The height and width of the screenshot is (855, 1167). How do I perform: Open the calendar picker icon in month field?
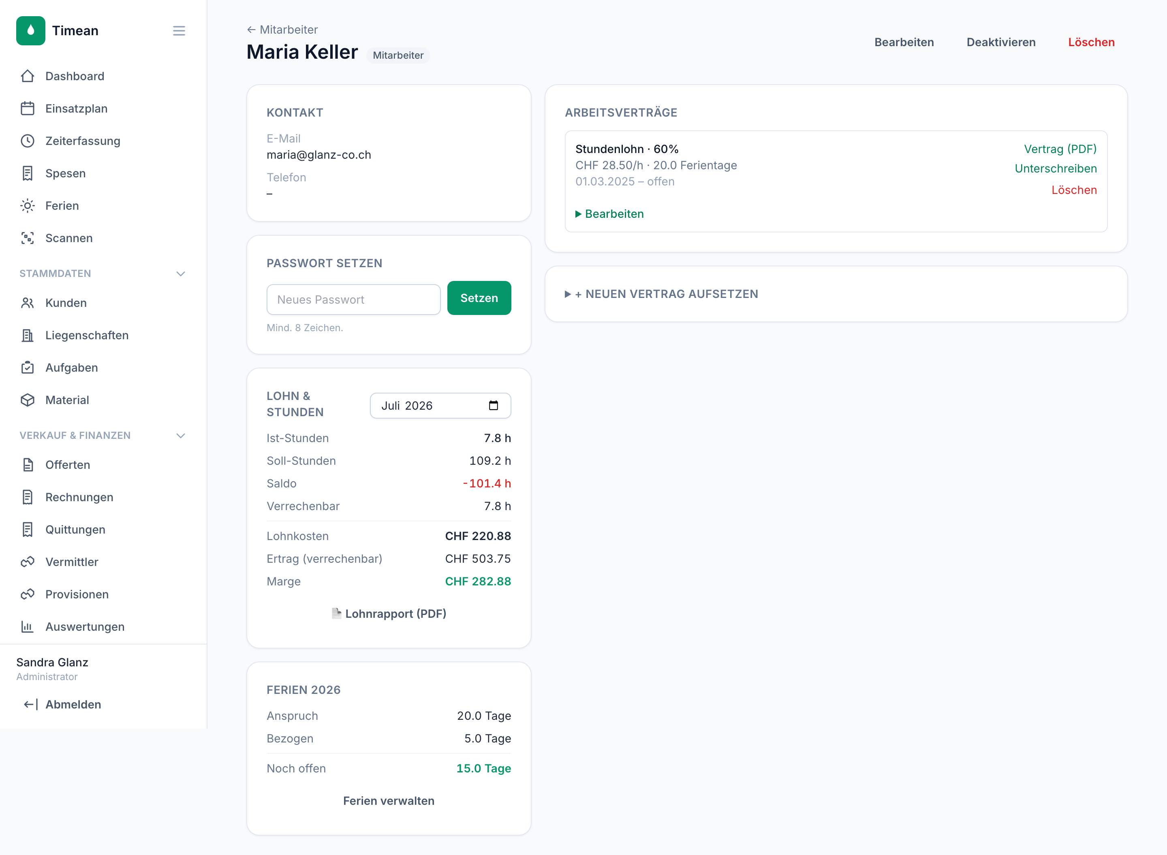(493, 405)
